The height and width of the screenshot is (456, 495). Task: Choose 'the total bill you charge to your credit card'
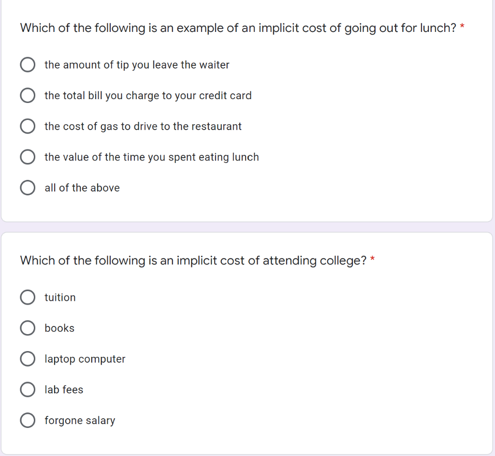[28, 95]
